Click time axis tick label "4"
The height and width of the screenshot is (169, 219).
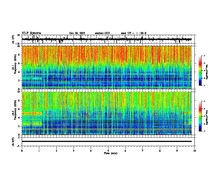(91, 151)
